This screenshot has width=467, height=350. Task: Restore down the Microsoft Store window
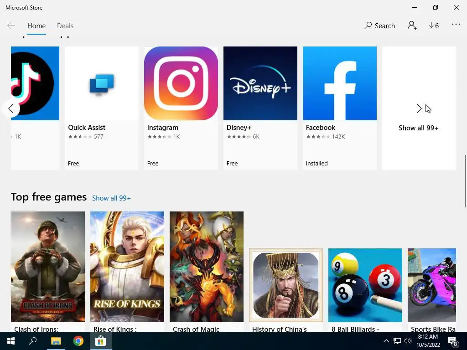436,7
